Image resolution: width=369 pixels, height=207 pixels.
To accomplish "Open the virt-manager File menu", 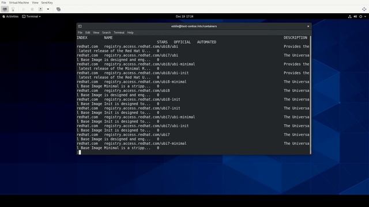I will 4,2.
